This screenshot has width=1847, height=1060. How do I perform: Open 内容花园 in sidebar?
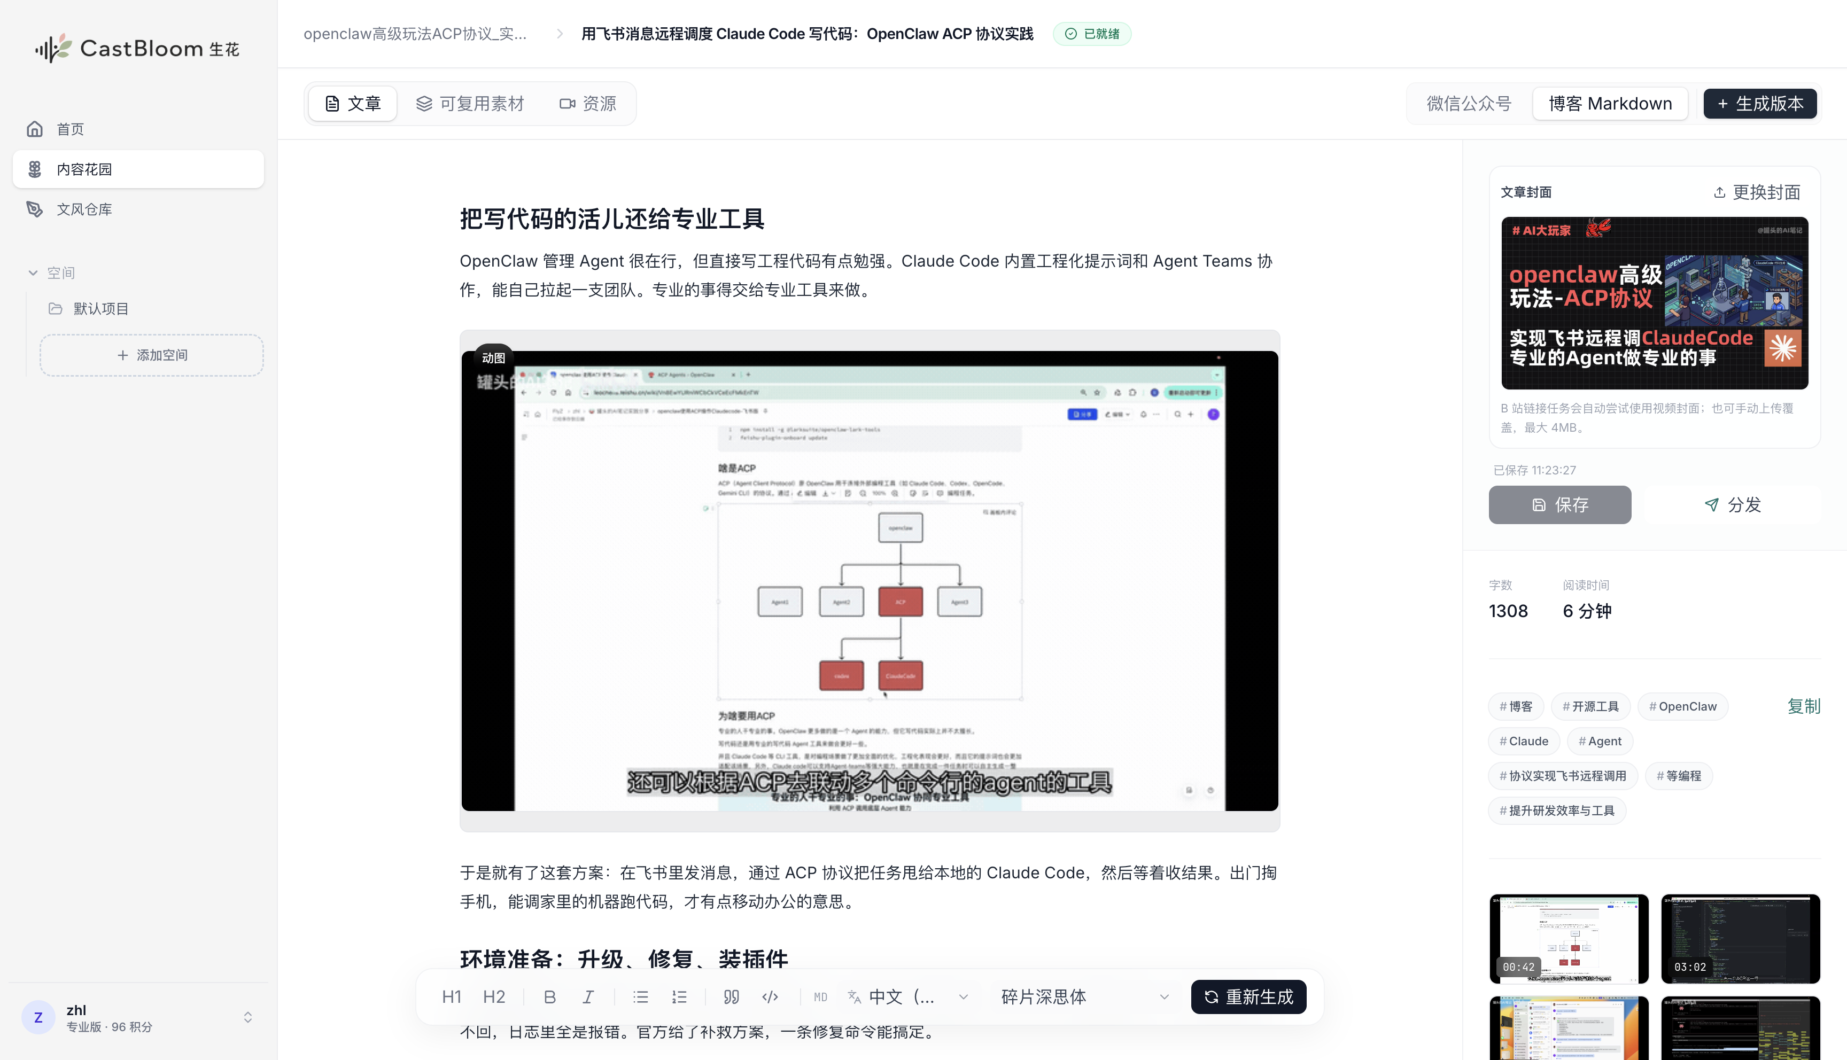pos(138,169)
